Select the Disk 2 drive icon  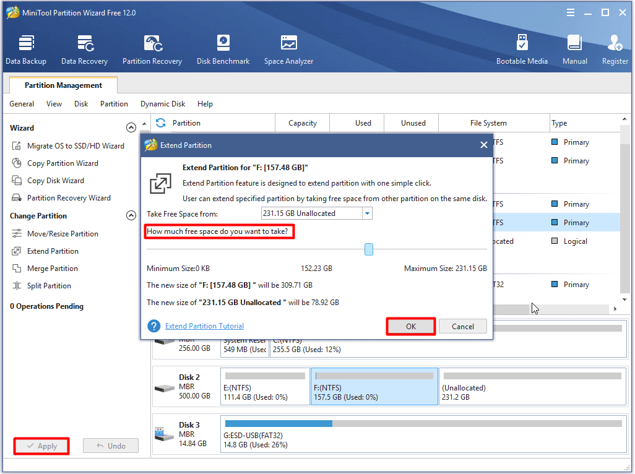[165, 388]
